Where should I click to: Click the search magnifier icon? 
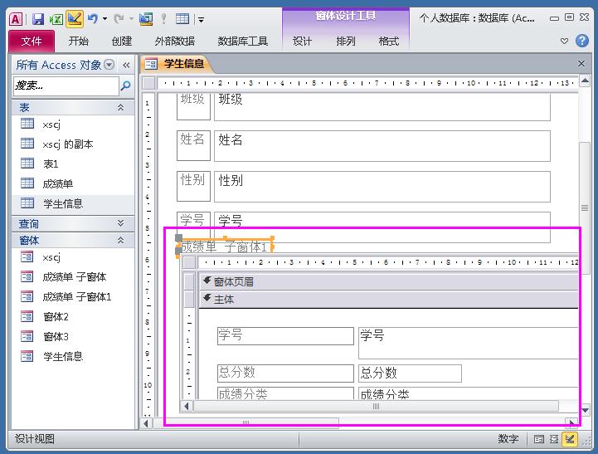click(x=125, y=85)
